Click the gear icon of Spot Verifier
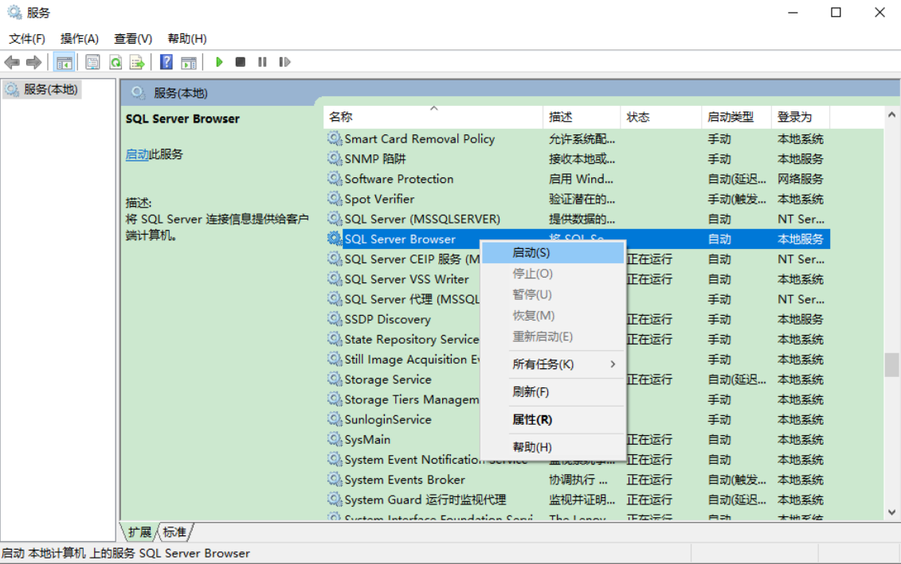Viewport: 901px width, 564px height. (335, 199)
